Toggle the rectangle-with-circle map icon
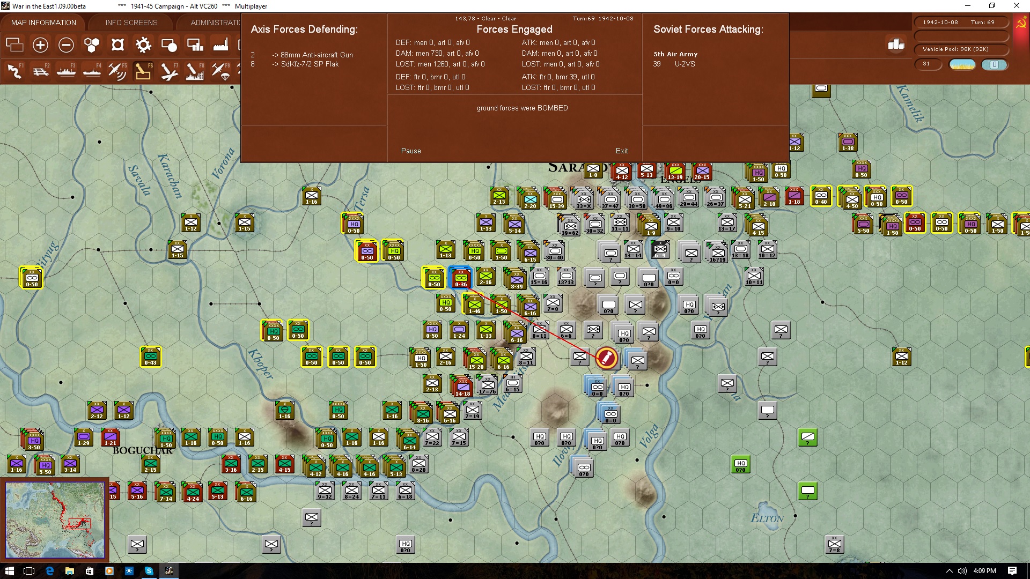 (169, 45)
